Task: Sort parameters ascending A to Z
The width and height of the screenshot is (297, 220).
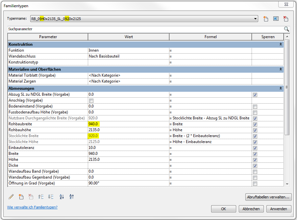Action: (x=62, y=197)
